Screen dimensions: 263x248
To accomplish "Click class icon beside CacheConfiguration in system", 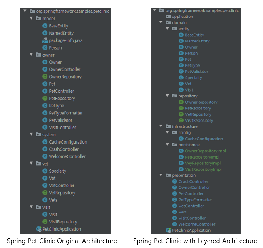I will (x=45, y=142).
